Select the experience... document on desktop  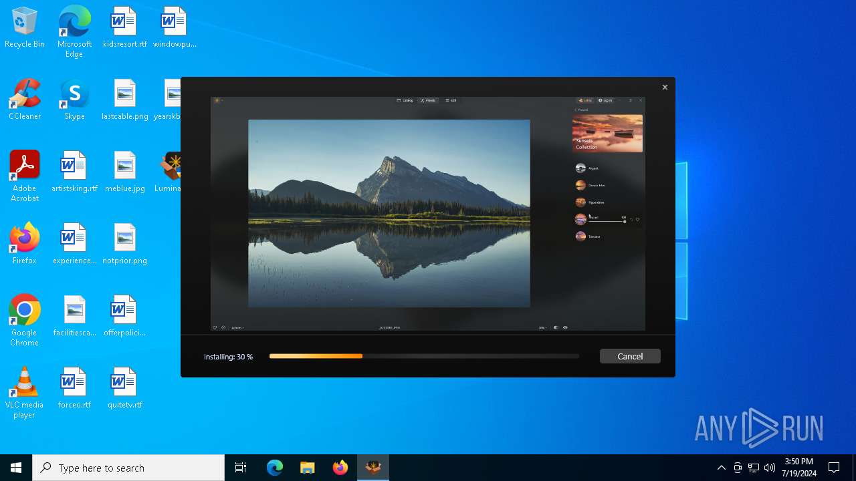pos(74,245)
